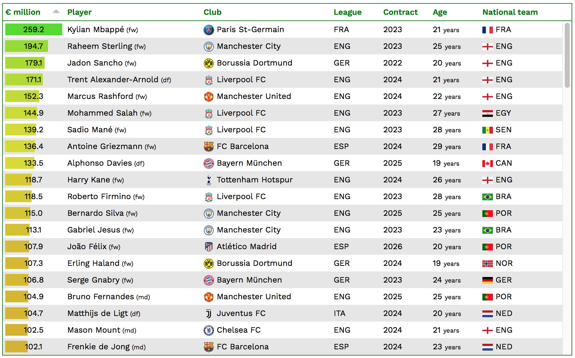Click the green 259.2 value bar
This screenshot has height=358, width=575.
[x=34, y=29]
